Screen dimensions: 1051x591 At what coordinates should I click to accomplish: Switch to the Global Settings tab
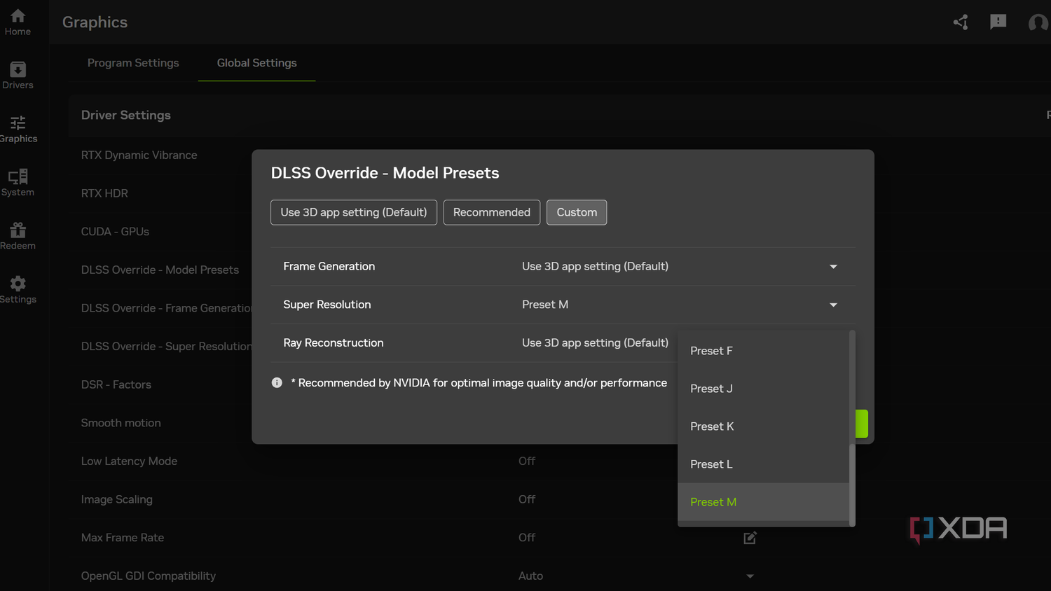256,63
